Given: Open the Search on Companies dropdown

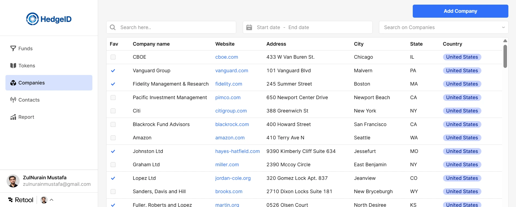Looking at the screenshot, I should (x=444, y=27).
